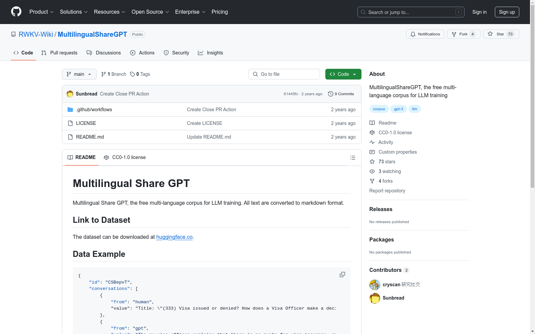Click the .github/workflows folder icon

70,110
